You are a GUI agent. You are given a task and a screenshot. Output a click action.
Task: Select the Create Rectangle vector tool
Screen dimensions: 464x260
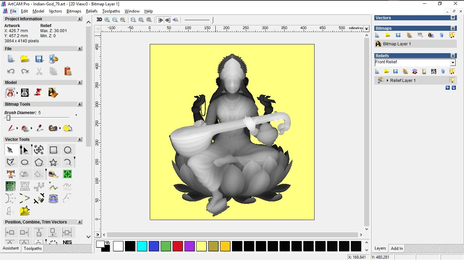pos(53,150)
